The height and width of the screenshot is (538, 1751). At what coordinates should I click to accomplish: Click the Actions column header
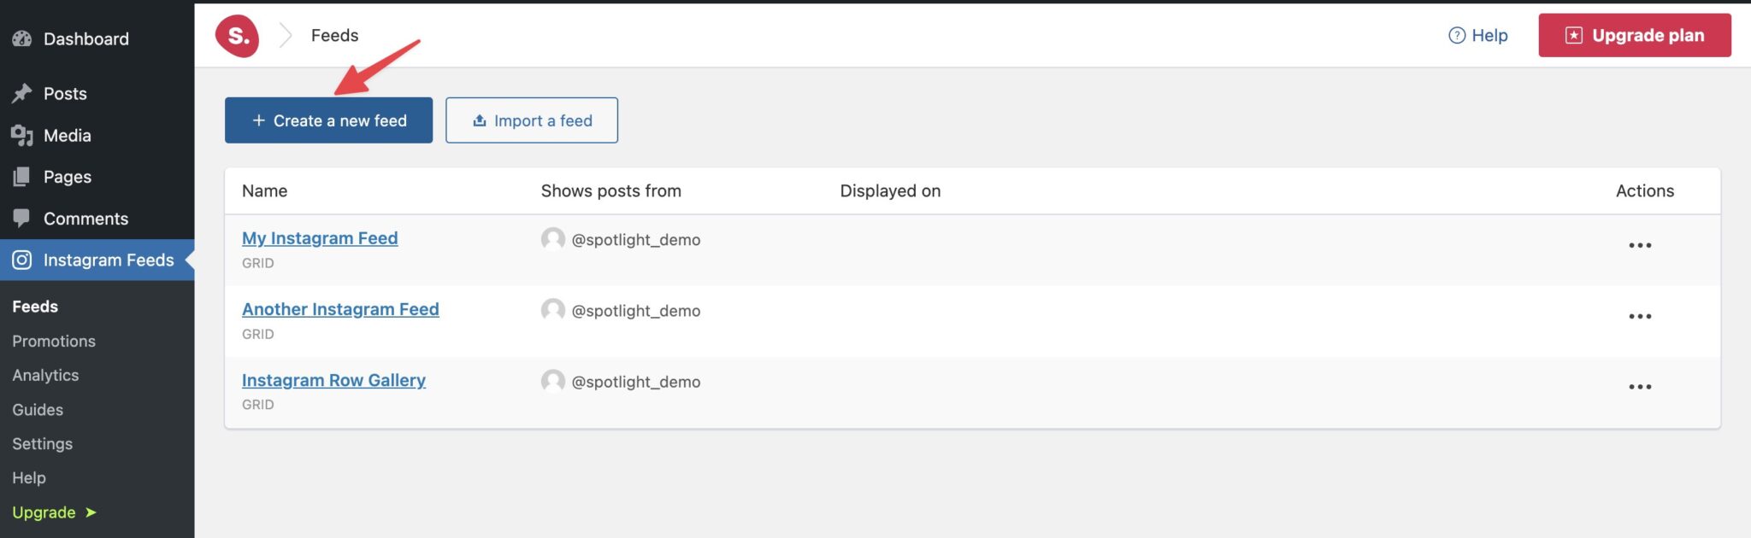[x=1645, y=190]
